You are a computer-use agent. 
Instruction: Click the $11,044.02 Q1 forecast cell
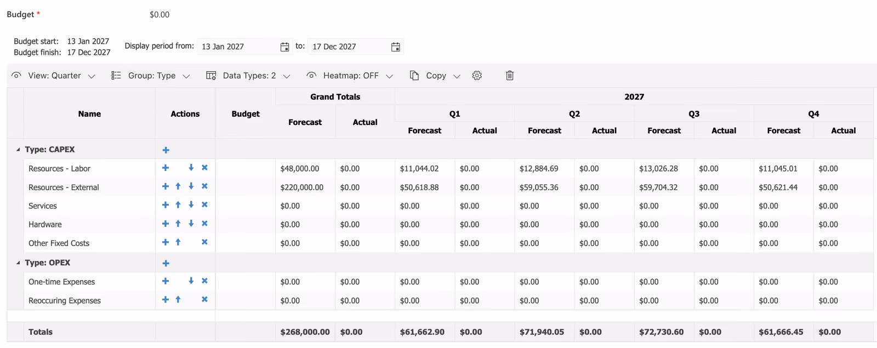pyautogui.click(x=425, y=169)
